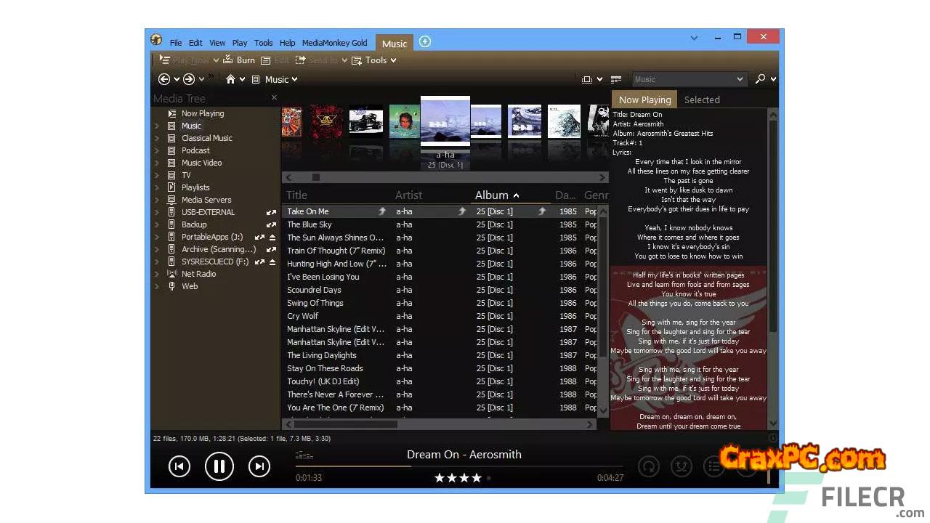Toggle the column details view icon
The width and height of the screenshot is (930, 523).
pyautogui.click(x=616, y=79)
